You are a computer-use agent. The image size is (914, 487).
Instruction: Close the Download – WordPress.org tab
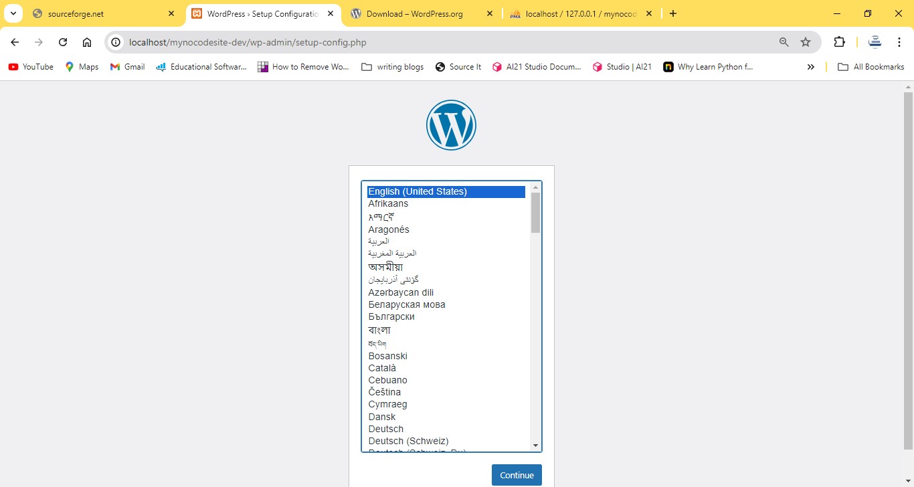(490, 13)
